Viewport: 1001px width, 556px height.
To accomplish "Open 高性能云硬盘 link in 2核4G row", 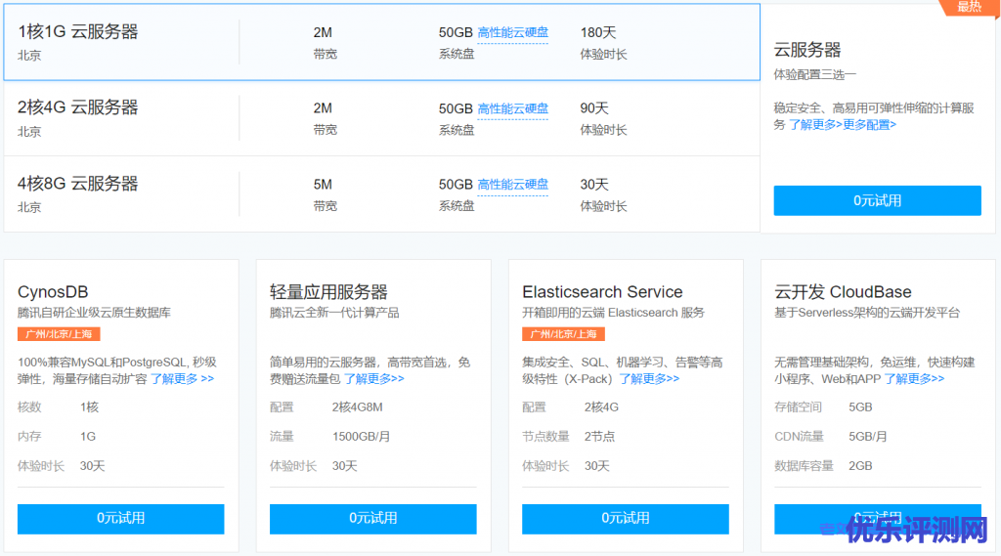I will [x=512, y=108].
